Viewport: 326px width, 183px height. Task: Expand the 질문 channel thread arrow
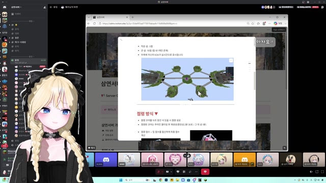point(10,38)
